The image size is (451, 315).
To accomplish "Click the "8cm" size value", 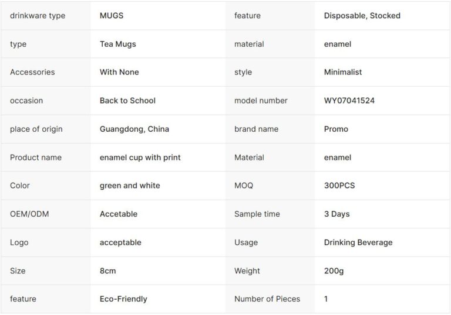I will (107, 271).
